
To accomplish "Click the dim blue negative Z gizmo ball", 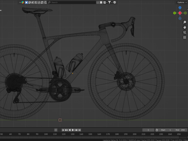I will tap(180, 18).
